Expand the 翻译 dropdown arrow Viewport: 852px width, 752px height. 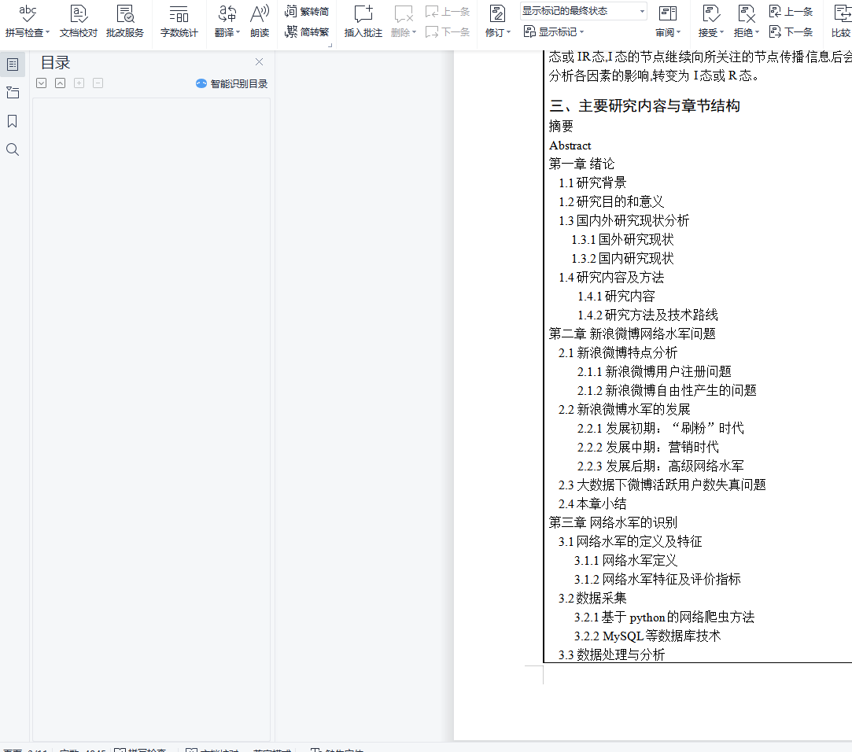[x=238, y=32]
